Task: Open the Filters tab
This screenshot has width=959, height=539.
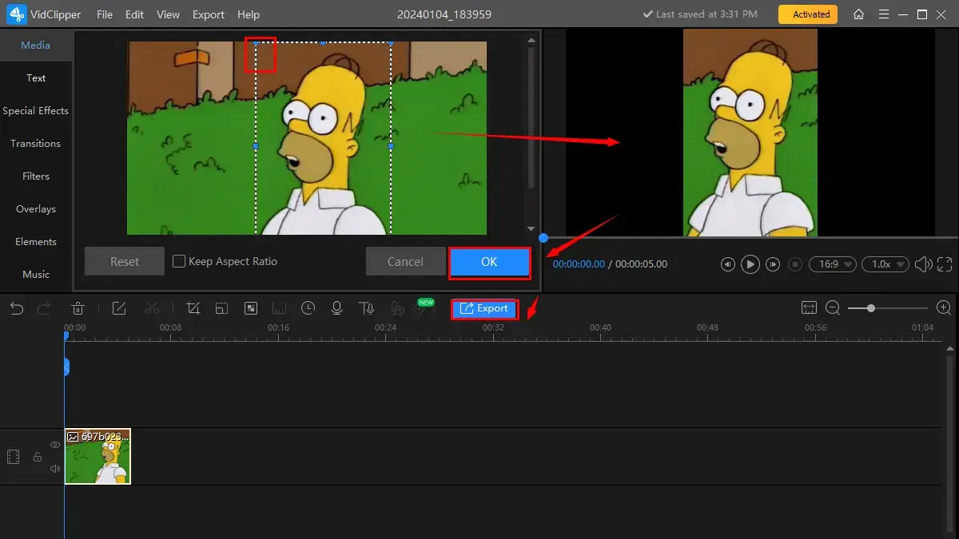Action: (36, 176)
